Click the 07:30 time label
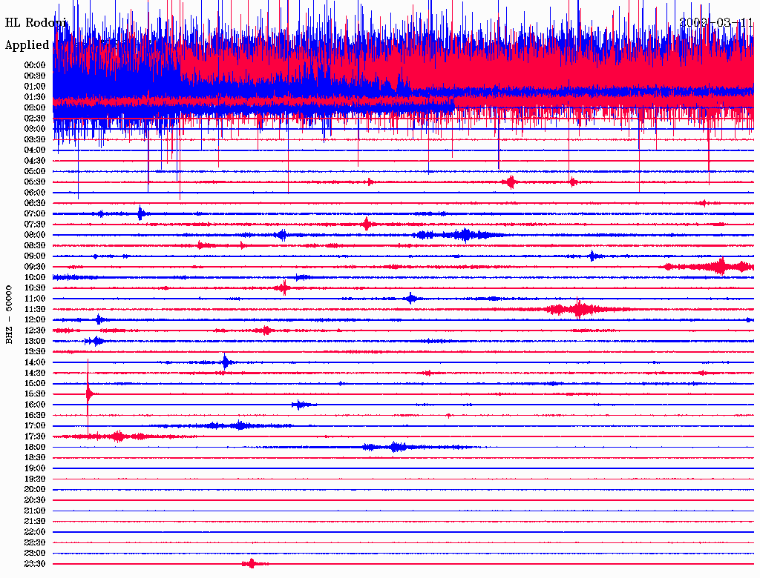 34,224
